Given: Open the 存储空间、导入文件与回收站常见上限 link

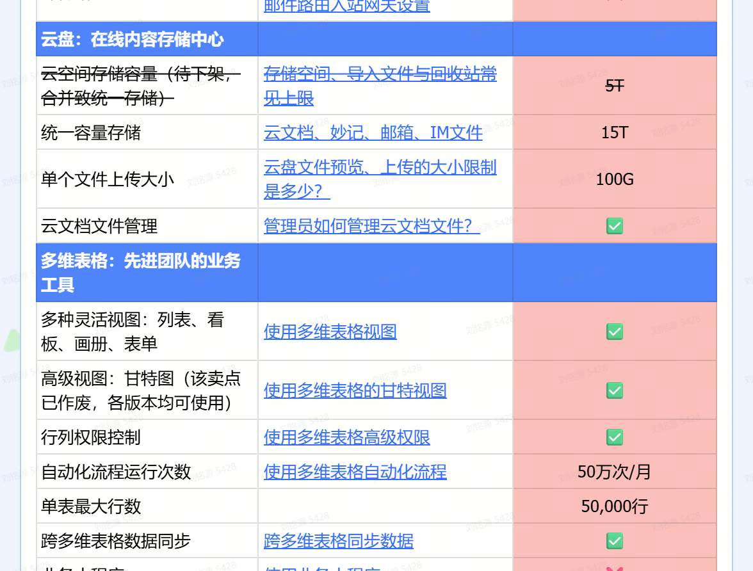Looking at the screenshot, I should click(380, 86).
